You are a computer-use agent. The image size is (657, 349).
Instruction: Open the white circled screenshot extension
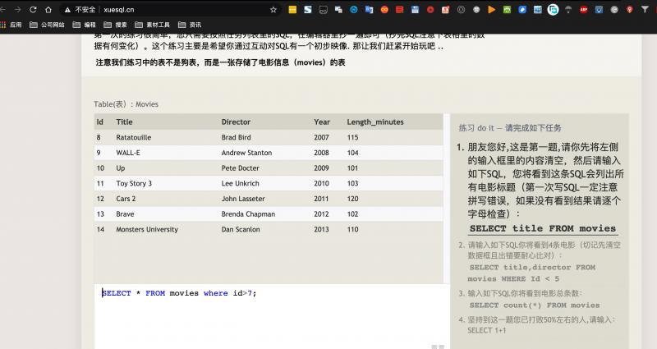pos(553,9)
